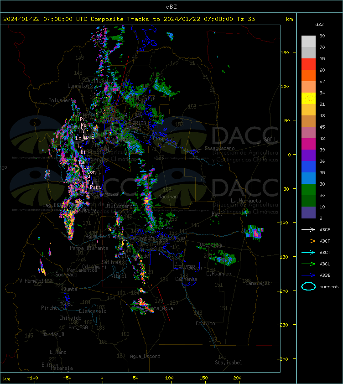Select the 80 dBZ light gray swatch
This screenshot has width=343, height=384.
308,41
